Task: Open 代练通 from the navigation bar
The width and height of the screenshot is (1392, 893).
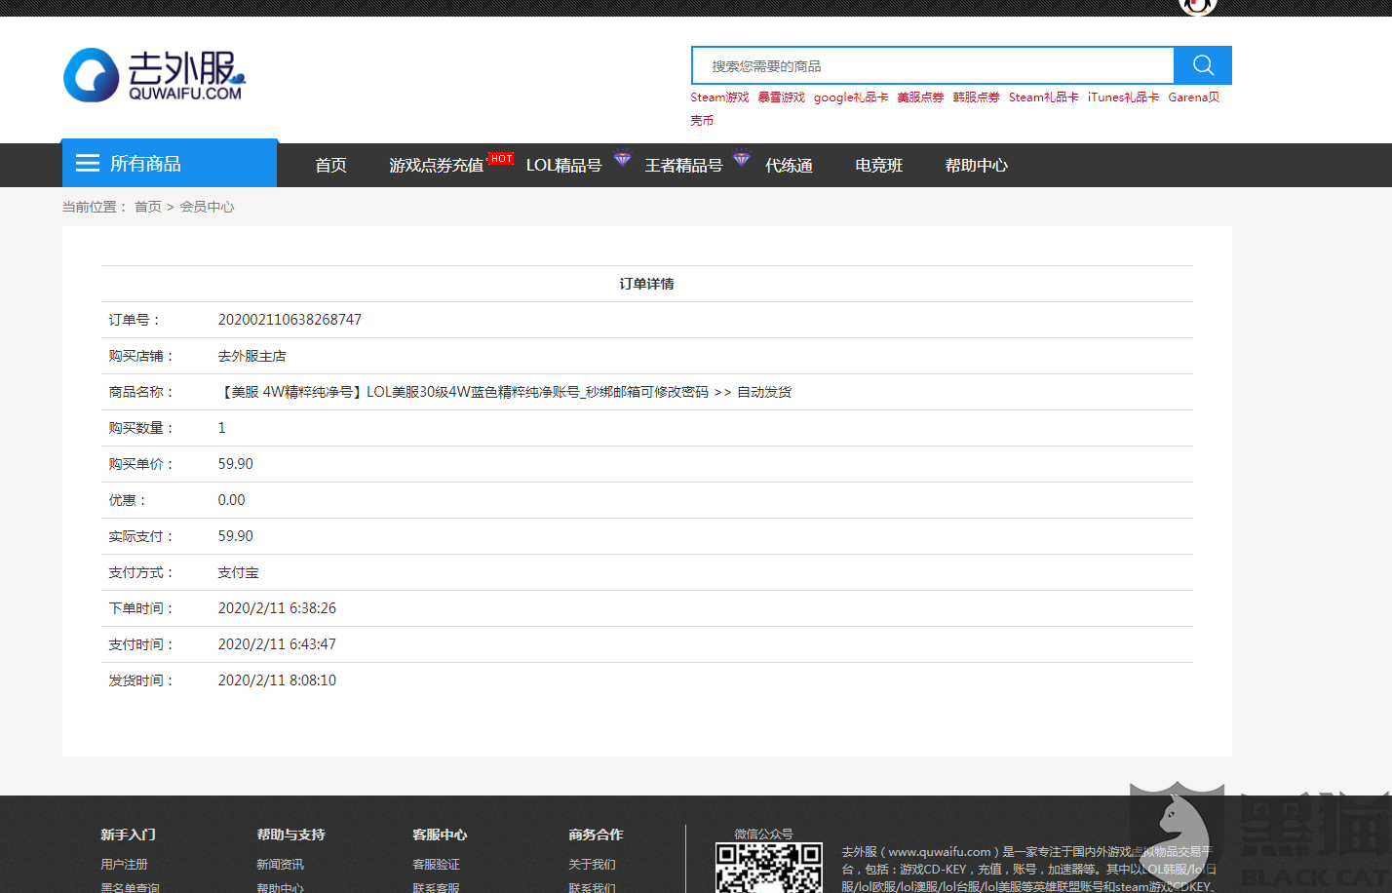Action: point(788,165)
